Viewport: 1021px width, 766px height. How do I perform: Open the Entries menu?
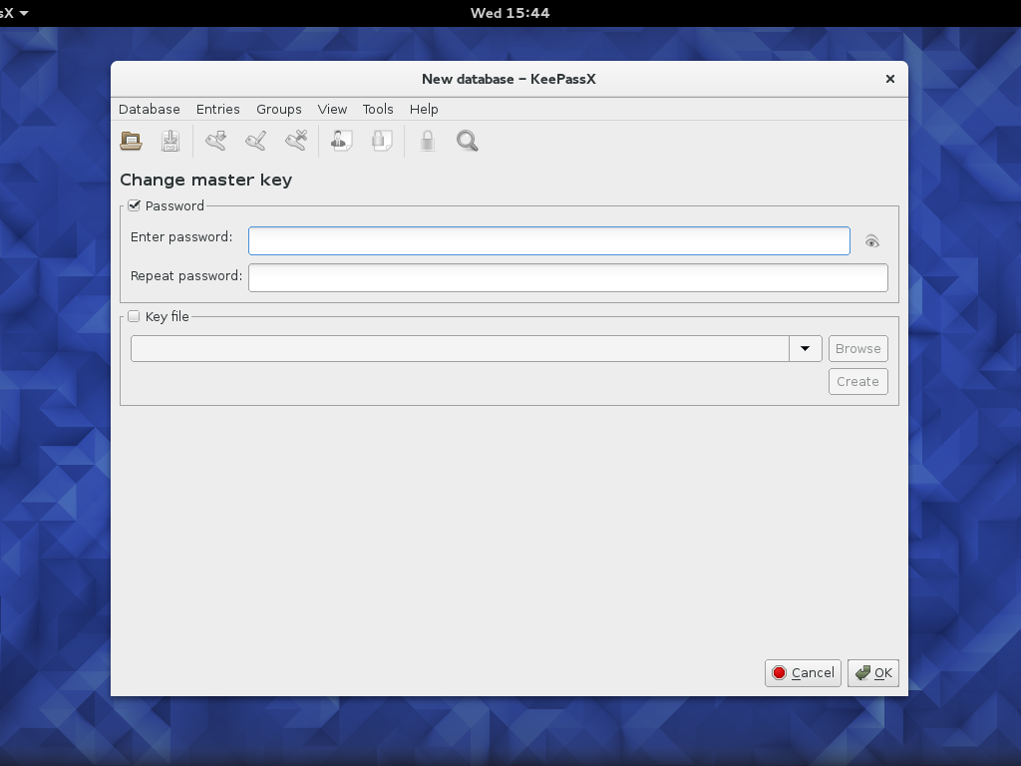[x=218, y=110]
